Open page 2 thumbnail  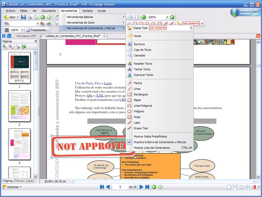19,106
